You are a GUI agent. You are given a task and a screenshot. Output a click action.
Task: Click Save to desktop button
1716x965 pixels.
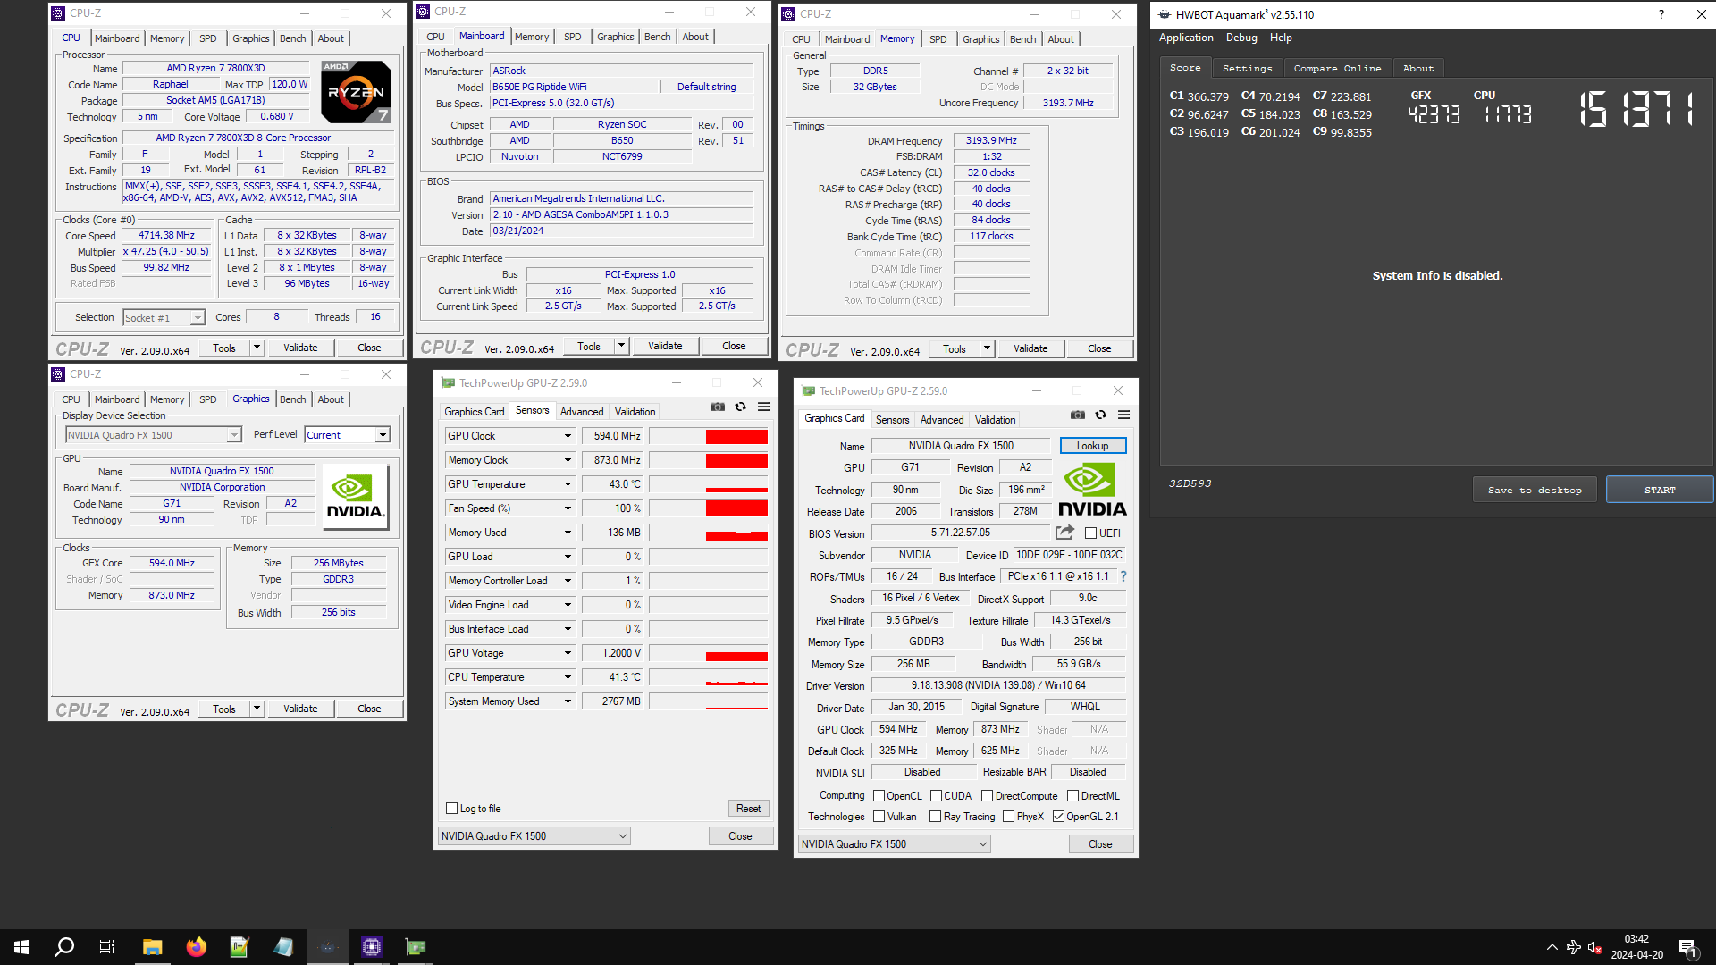click(x=1535, y=490)
